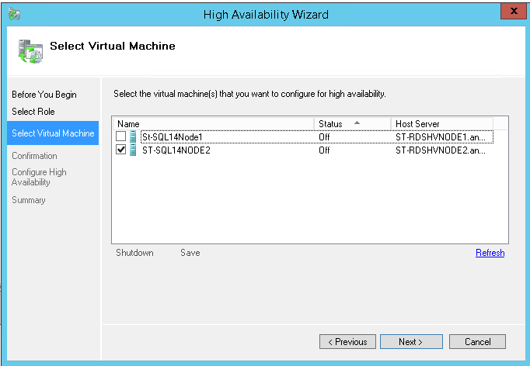Viewport: 530px width, 366px height.
Task: Click the Save action
Action: point(190,253)
